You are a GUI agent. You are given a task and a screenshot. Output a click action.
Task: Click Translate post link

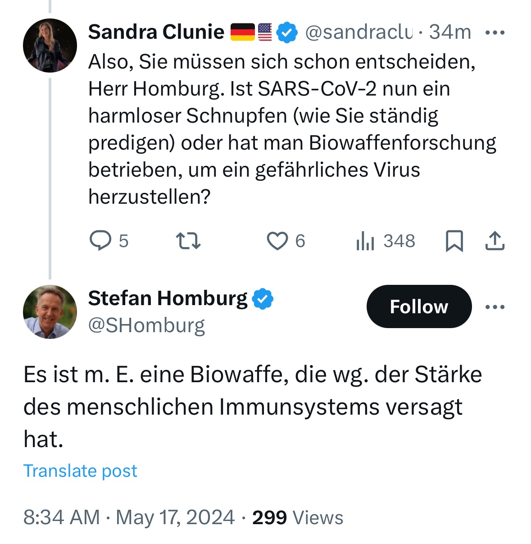[x=80, y=471]
